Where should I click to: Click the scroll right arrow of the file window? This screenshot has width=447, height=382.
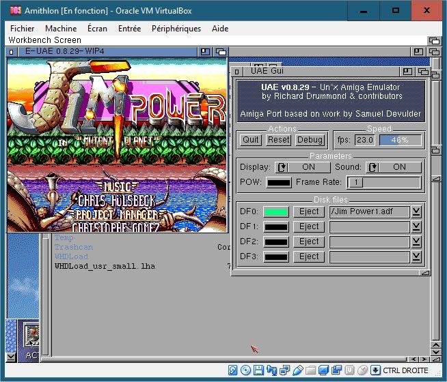click(424, 359)
